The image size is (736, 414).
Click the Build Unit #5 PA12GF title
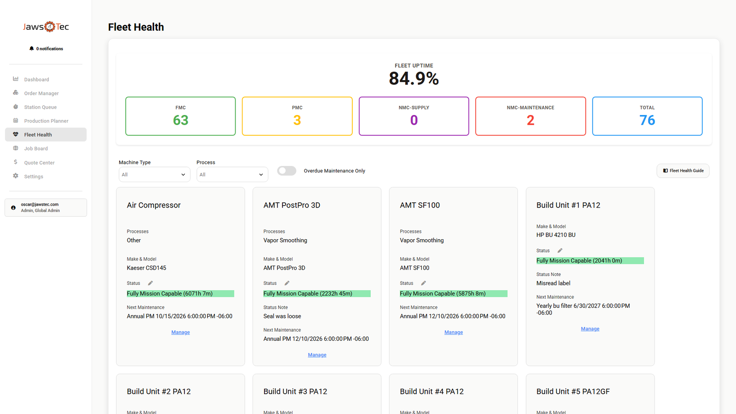coord(573,391)
